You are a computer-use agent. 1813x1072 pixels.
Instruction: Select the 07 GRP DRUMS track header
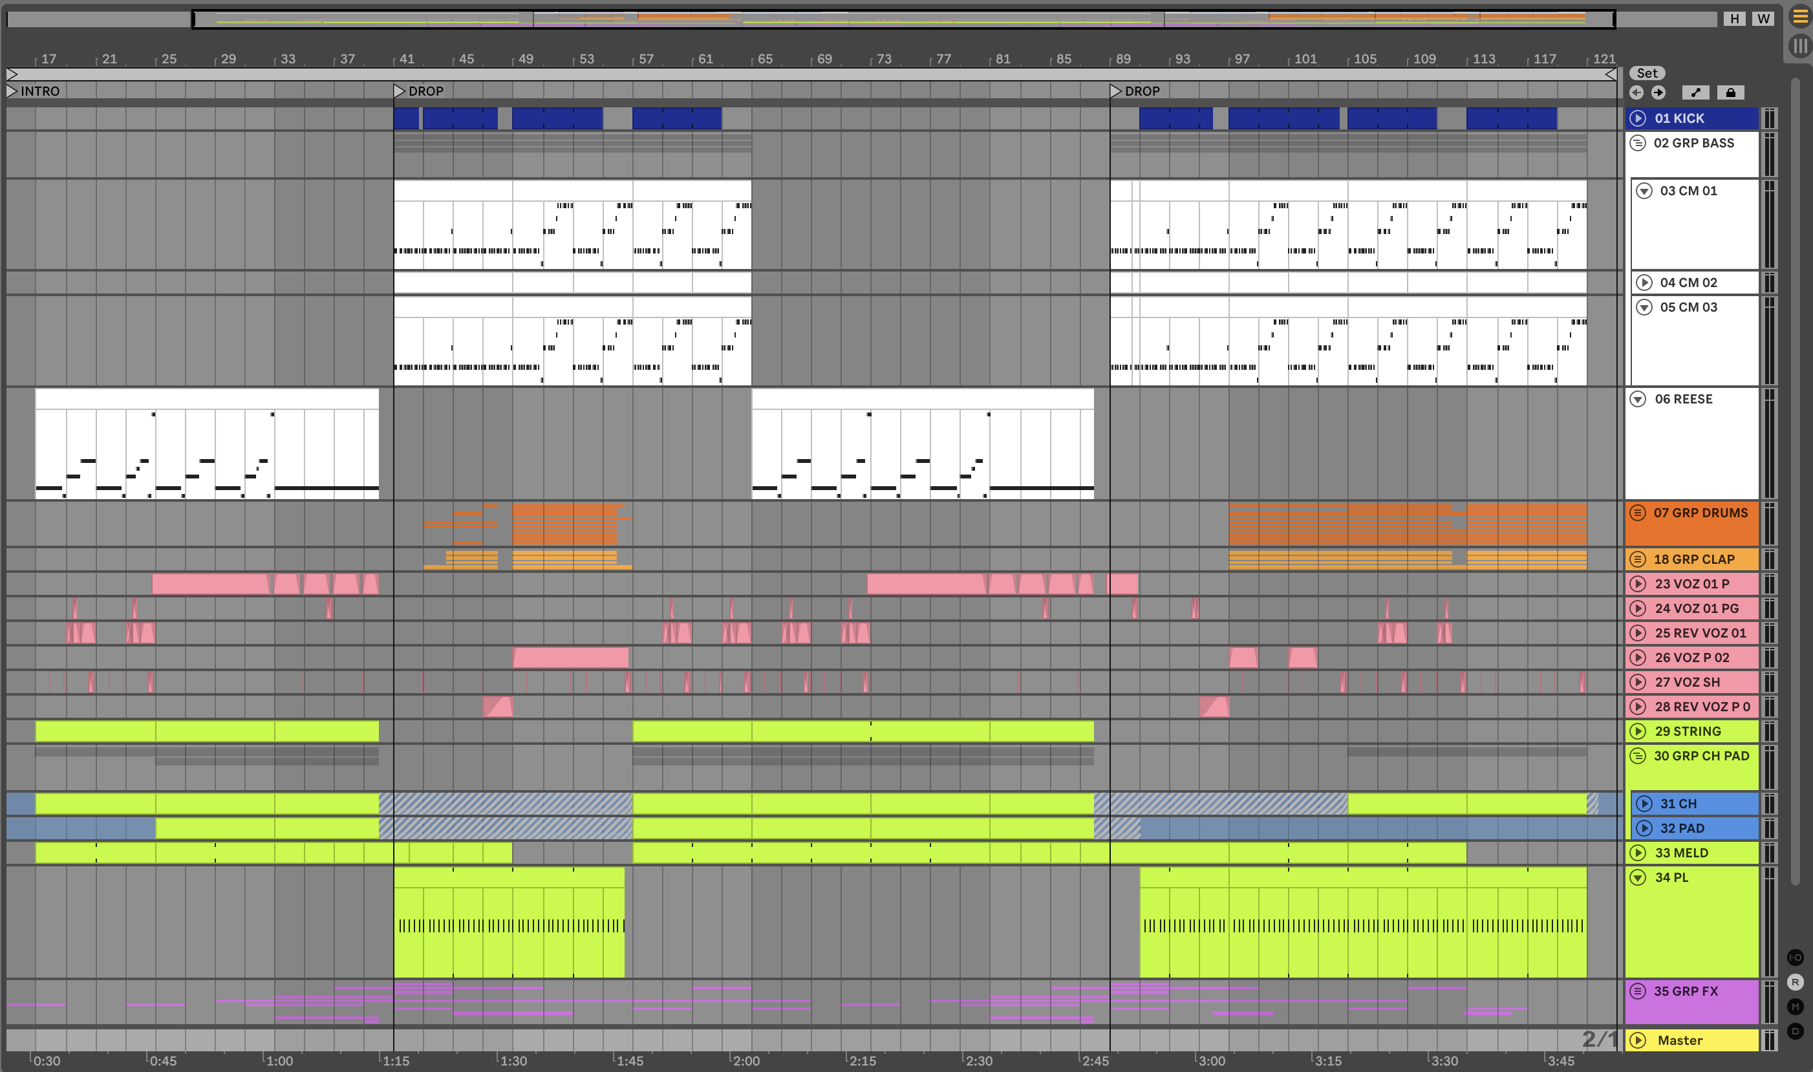1700,513
